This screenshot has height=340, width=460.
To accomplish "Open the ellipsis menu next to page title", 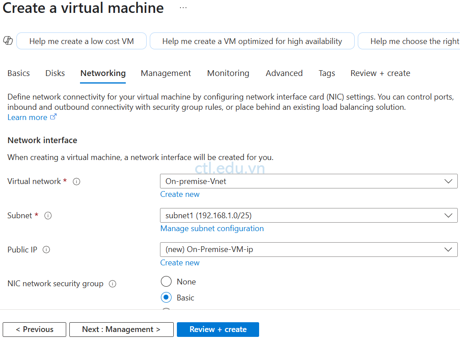I will coord(183,8).
